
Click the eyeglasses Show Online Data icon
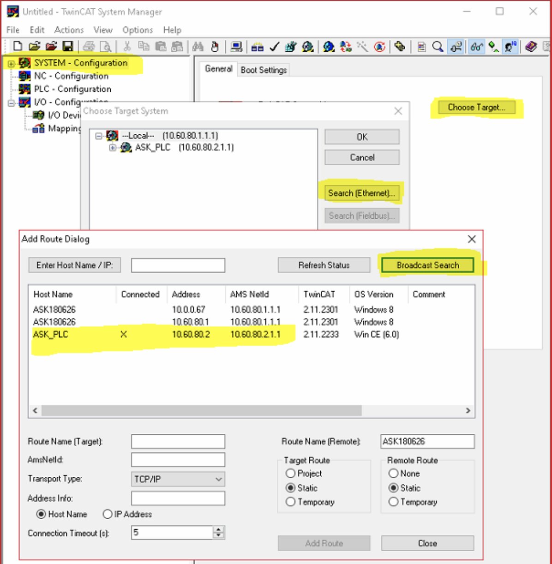point(476,47)
